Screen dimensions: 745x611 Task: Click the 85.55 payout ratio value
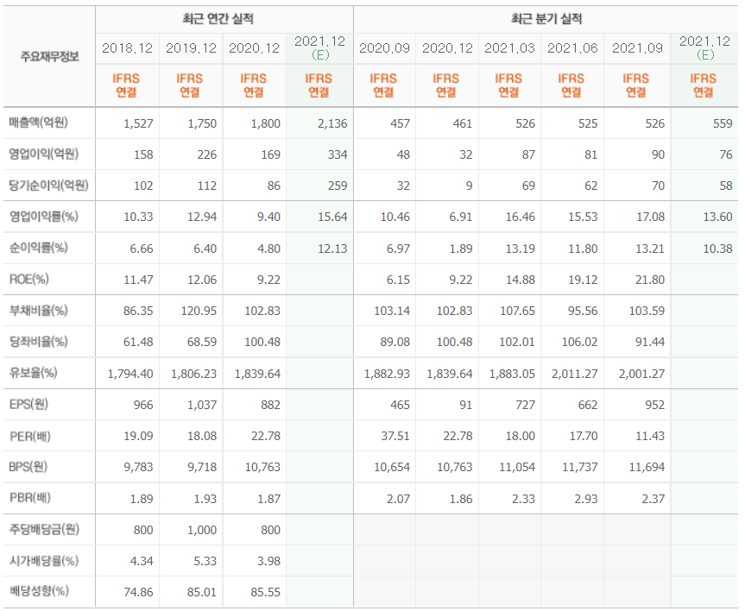pyautogui.click(x=266, y=593)
